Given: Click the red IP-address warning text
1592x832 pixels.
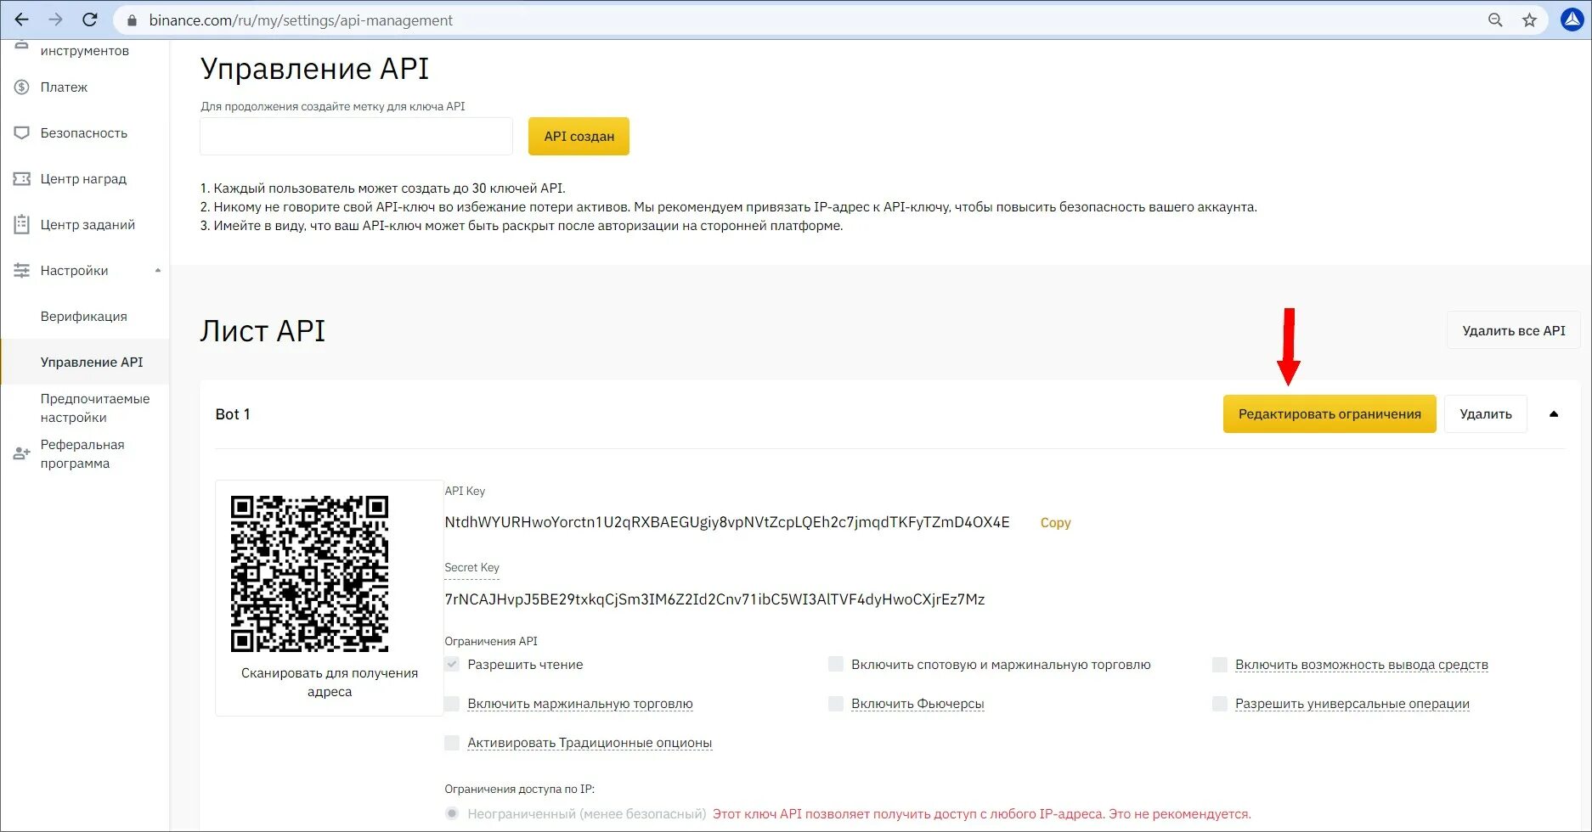Looking at the screenshot, I should (x=981, y=814).
